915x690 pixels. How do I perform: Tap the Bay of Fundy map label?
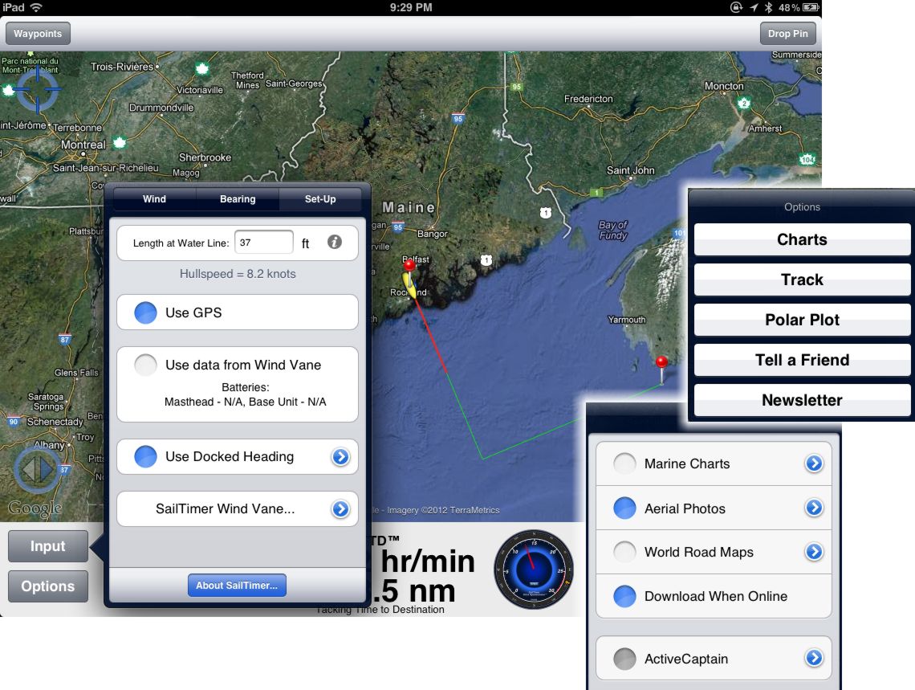pos(612,230)
